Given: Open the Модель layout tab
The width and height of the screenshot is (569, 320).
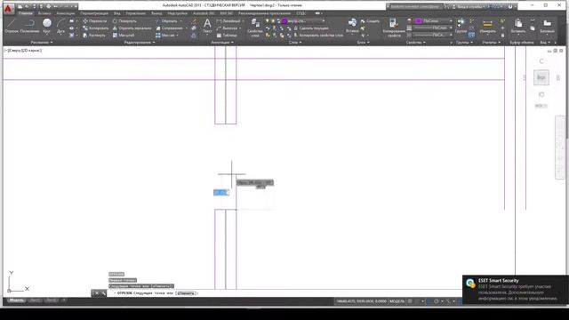Looking at the screenshot, I should click(x=16, y=300).
